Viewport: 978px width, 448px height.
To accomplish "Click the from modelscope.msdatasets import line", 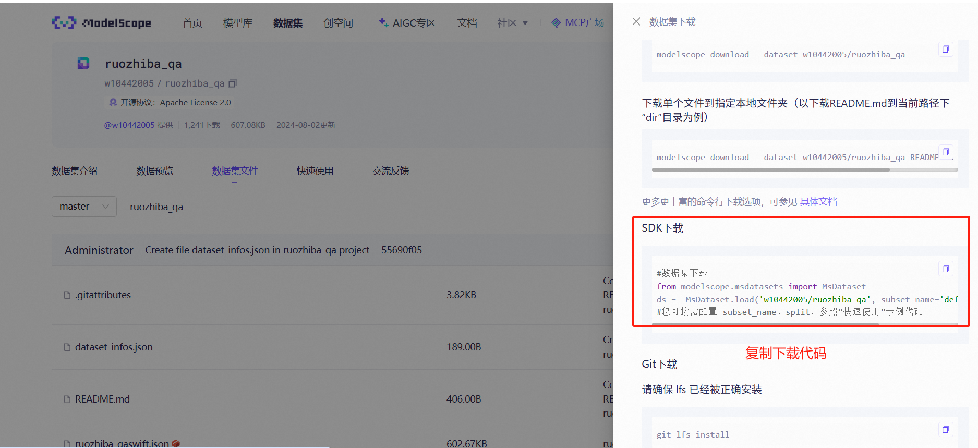I will [x=761, y=287].
